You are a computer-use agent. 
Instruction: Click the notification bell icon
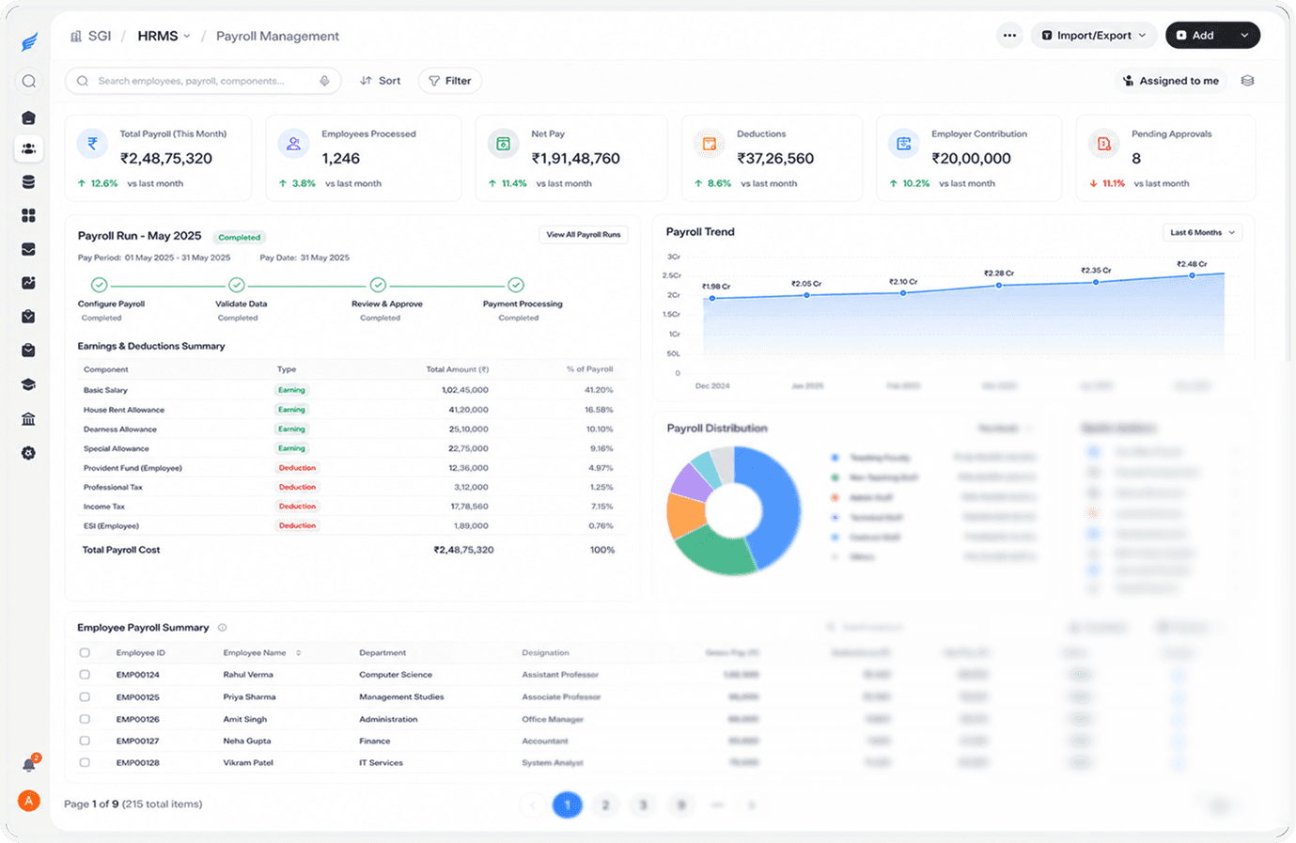point(29,764)
